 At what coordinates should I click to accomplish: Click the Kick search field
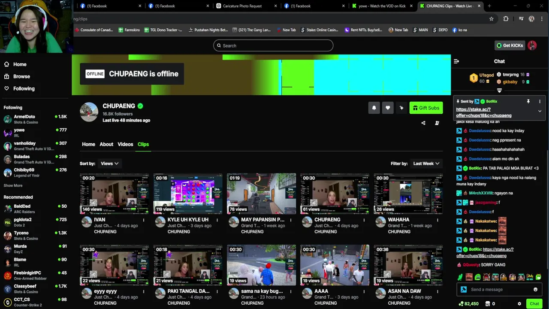click(273, 45)
